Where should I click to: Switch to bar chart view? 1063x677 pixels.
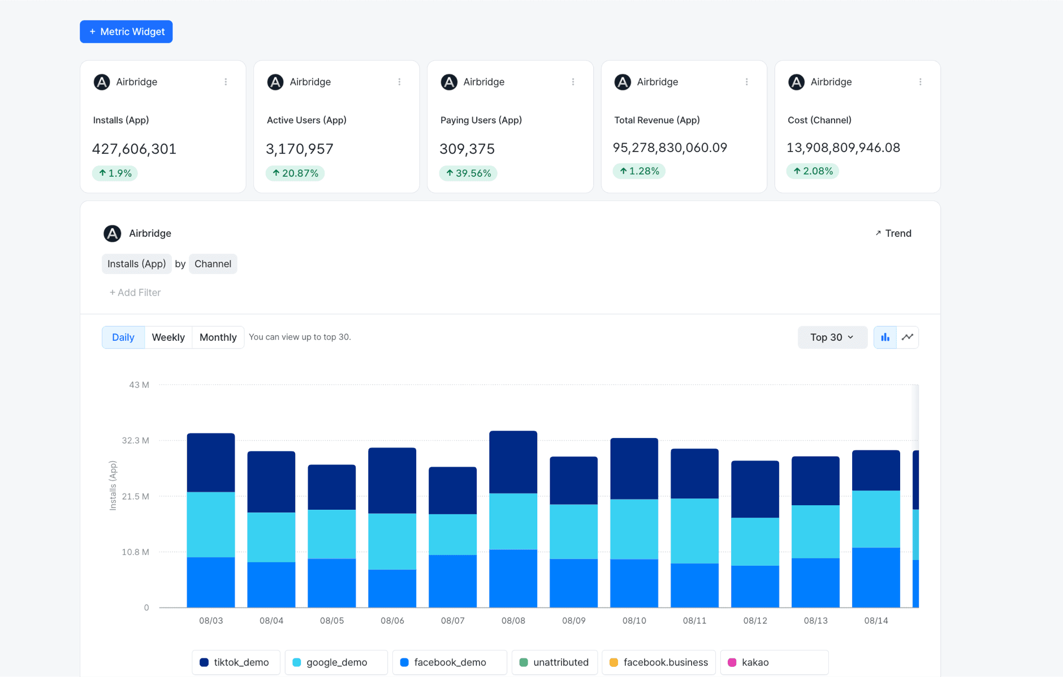(x=885, y=337)
